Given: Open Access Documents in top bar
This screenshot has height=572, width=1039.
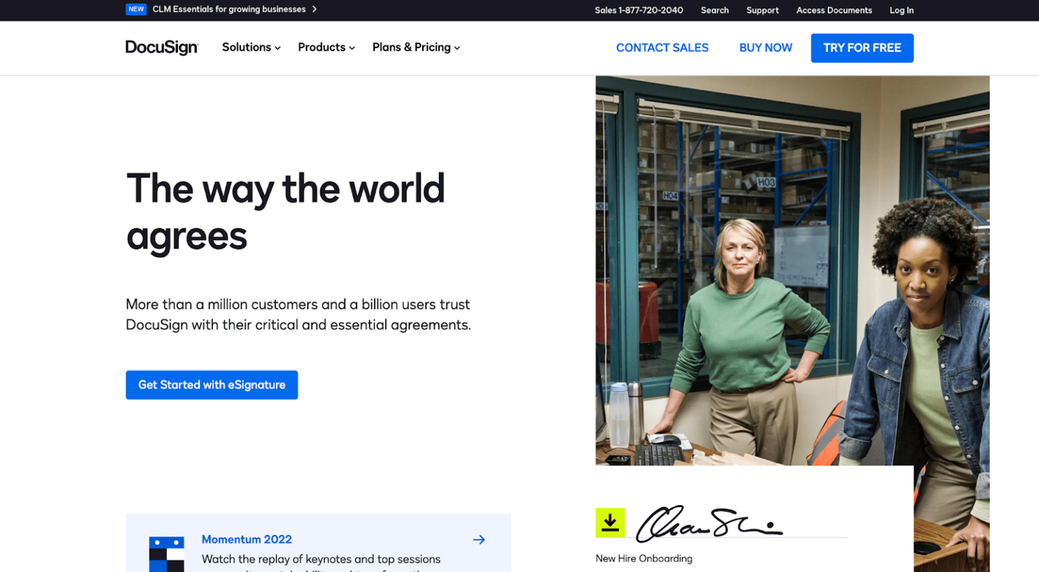Looking at the screenshot, I should (834, 10).
